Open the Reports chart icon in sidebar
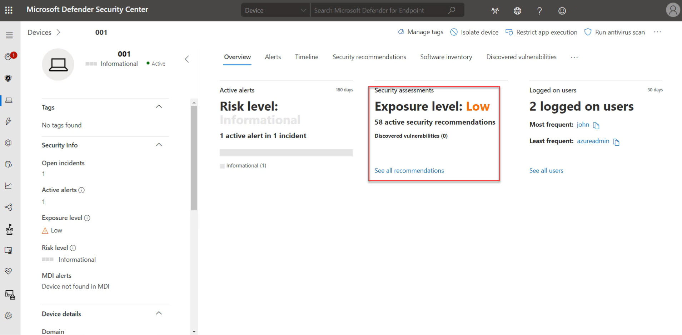The height and width of the screenshot is (335, 682). pos(8,186)
